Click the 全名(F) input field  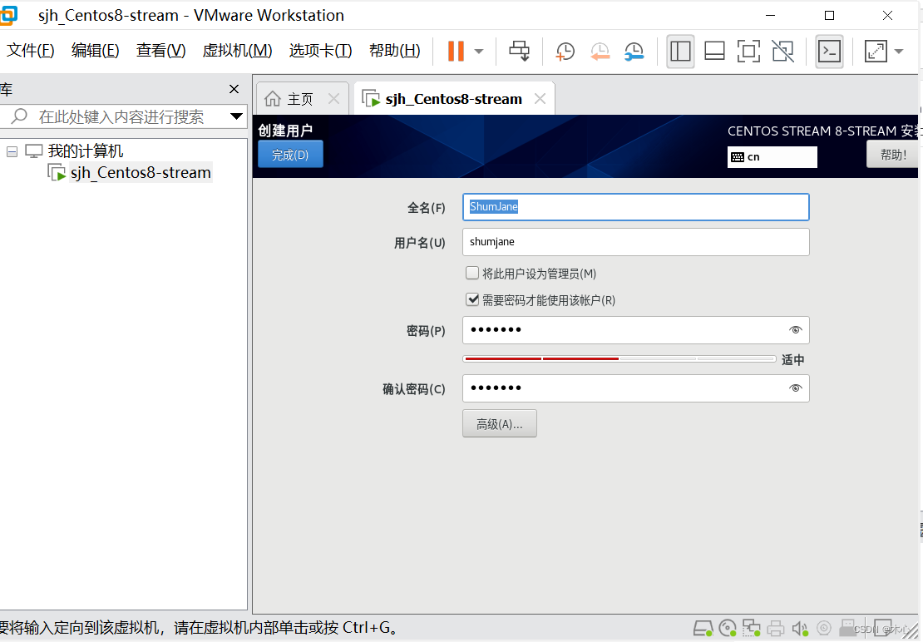tap(636, 207)
